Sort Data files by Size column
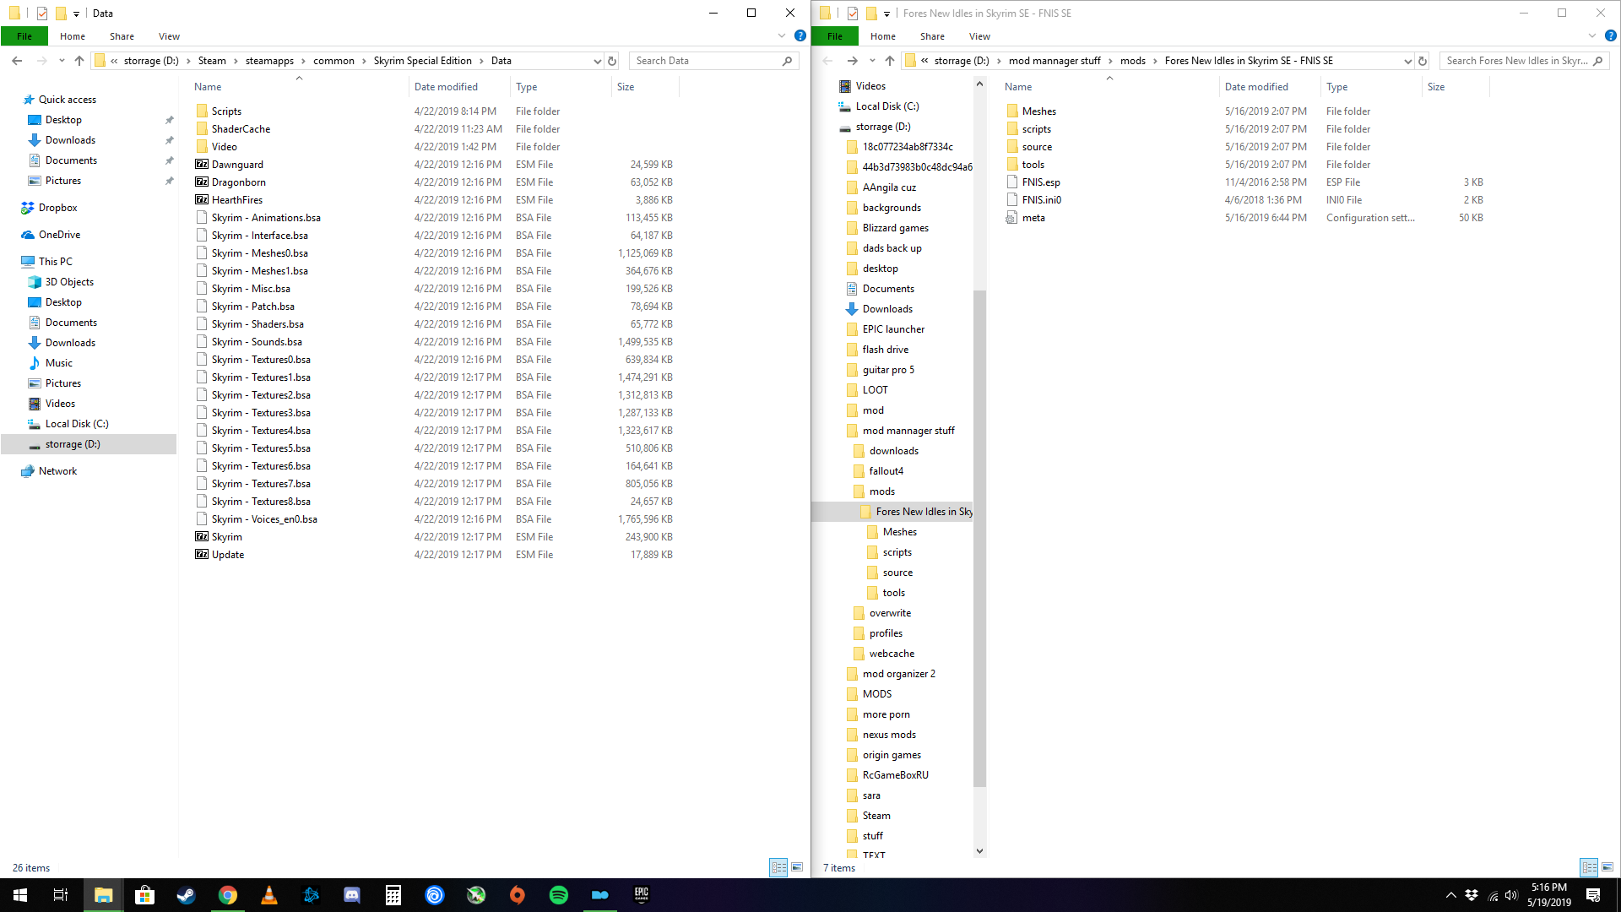This screenshot has height=912, width=1621. click(x=645, y=87)
